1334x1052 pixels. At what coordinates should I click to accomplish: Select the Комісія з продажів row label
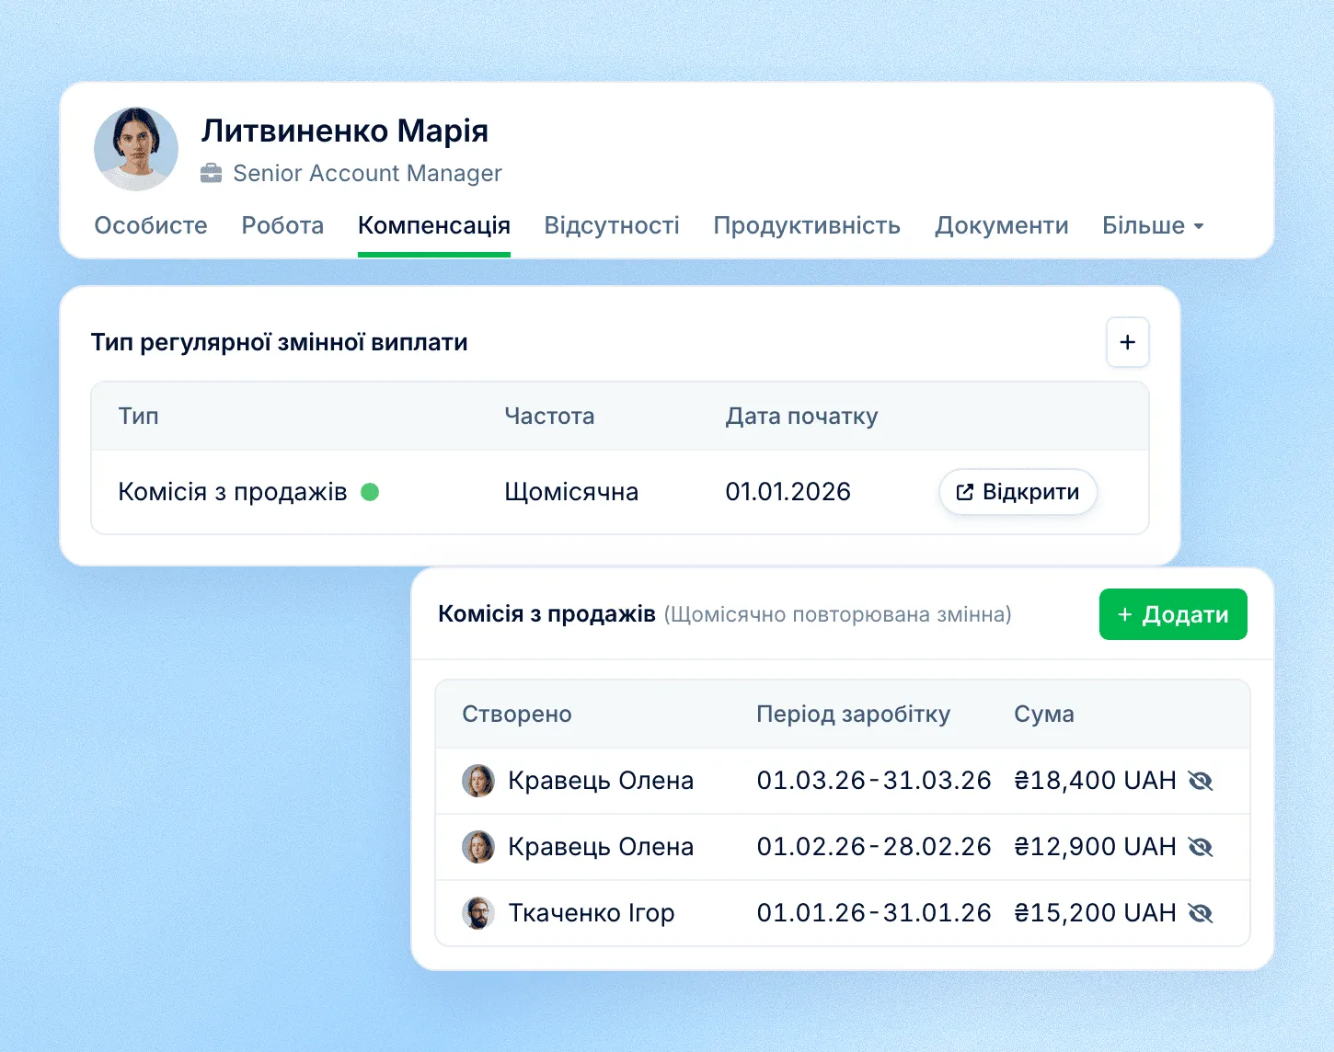click(x=233, y=492)
